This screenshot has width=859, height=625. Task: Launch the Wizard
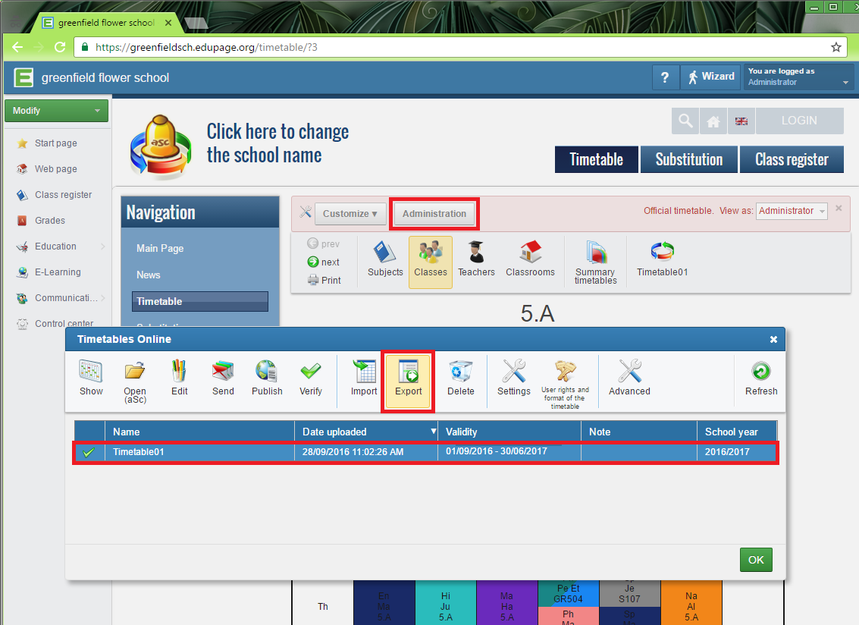(711, 77)
